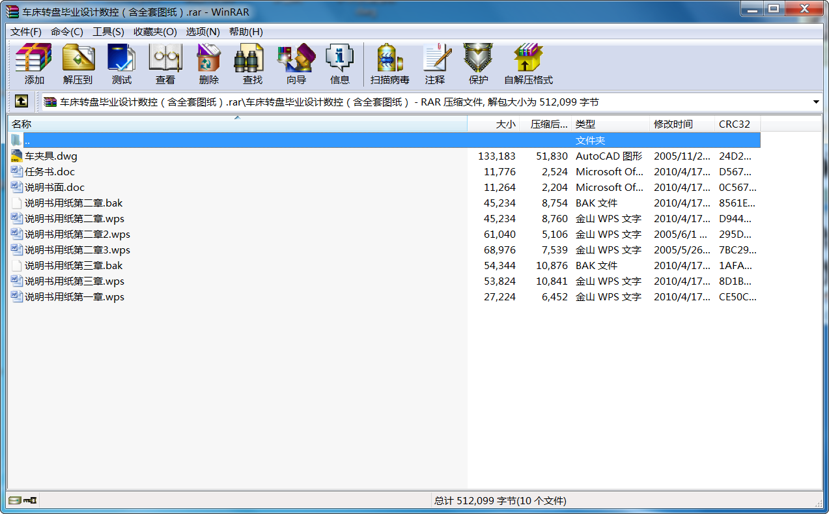Screen dimensions: 829x514
Task: Select file 说明书用纸第二章3.wps
Action: point(77,250)
